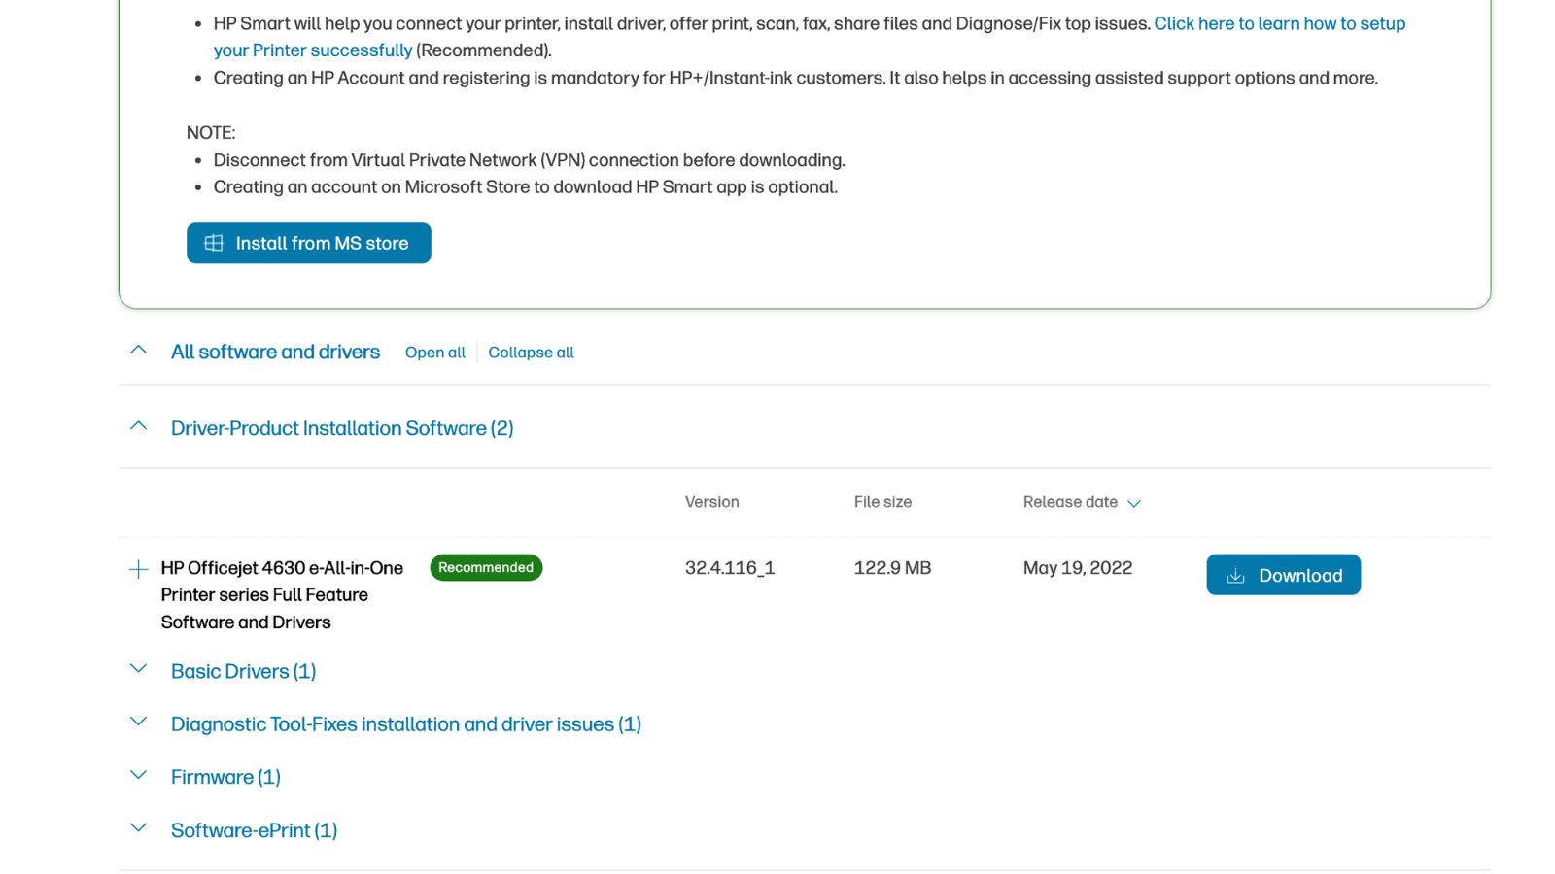This screenshot has width=1555, height=874.
Task: Click the Windows logo icon on the MS store button
Action: 214,243
